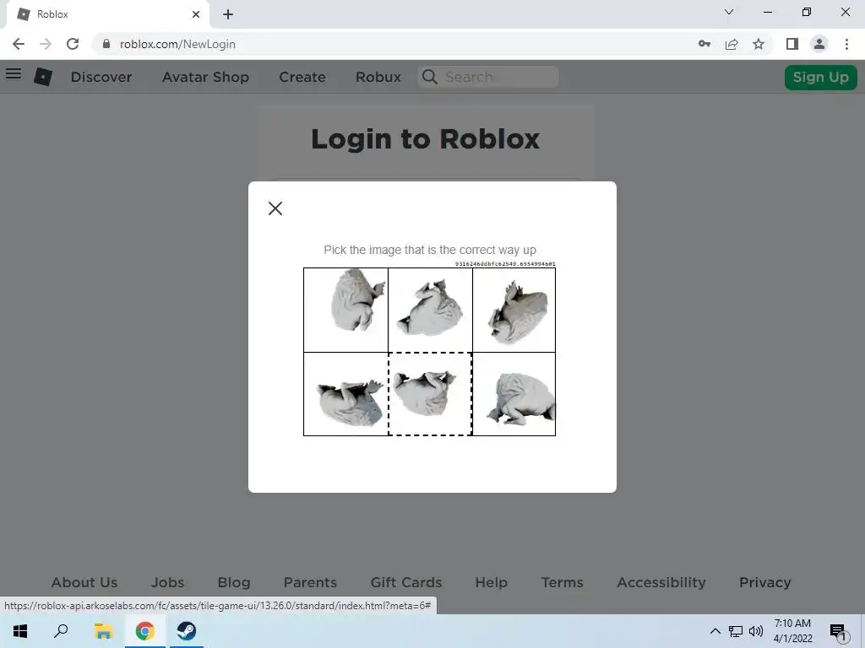Open the network tray icon
The image size is (865, 648).
tap(736, 631)
